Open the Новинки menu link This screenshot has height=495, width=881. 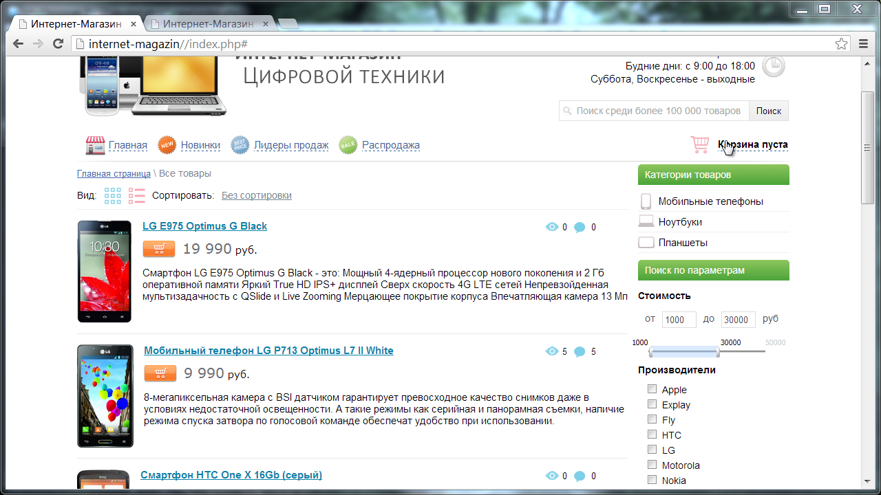point(200,145)
